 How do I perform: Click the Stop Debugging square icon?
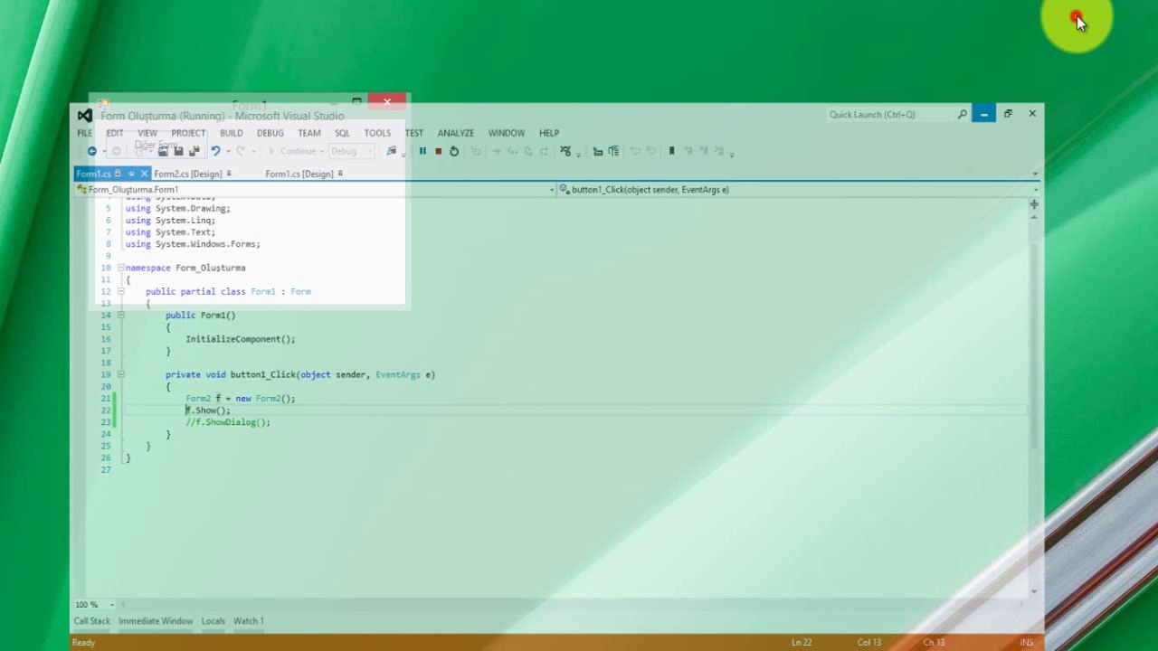coord(438,151)
